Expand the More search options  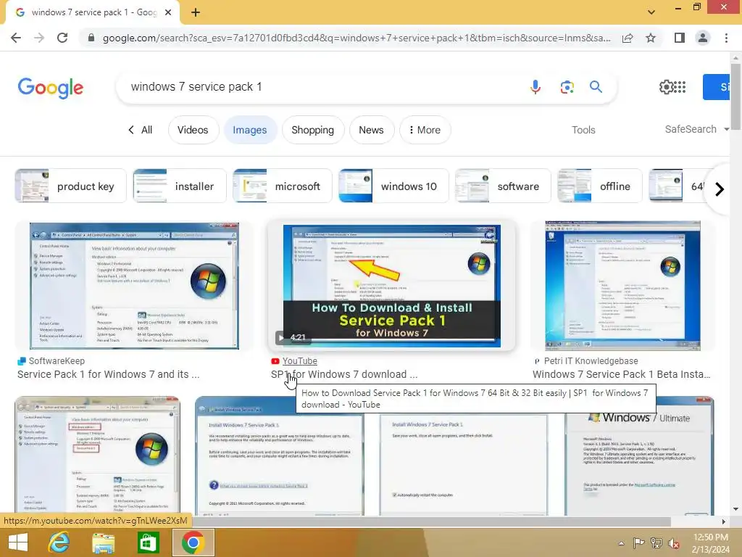(425, 130)
